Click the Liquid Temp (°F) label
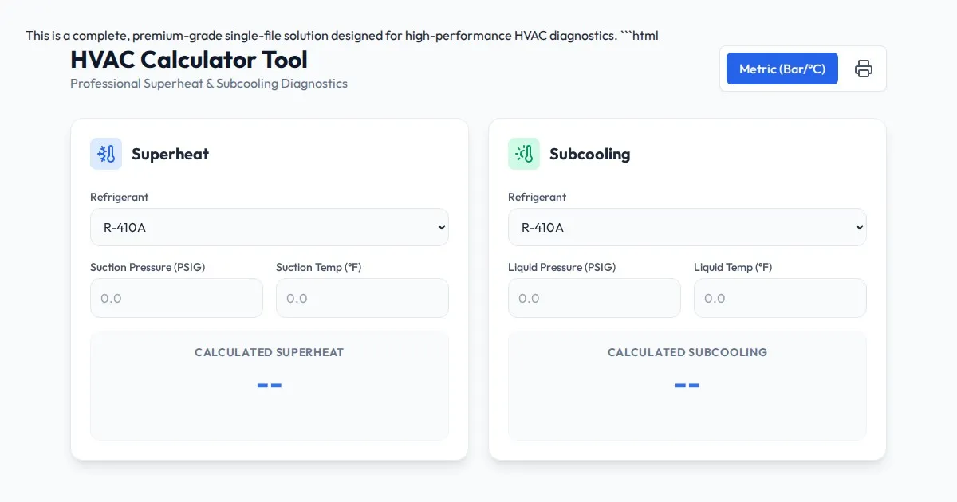957x502 pixels. pyautogui.click(x=733, y=267)
